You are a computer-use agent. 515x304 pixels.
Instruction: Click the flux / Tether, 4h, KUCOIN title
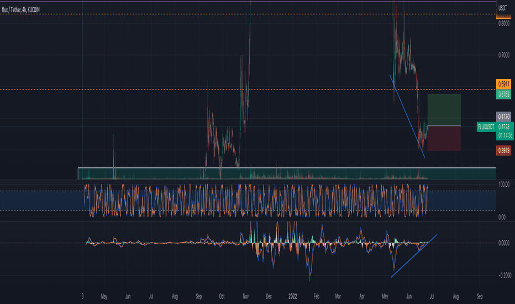click(20, 10)
